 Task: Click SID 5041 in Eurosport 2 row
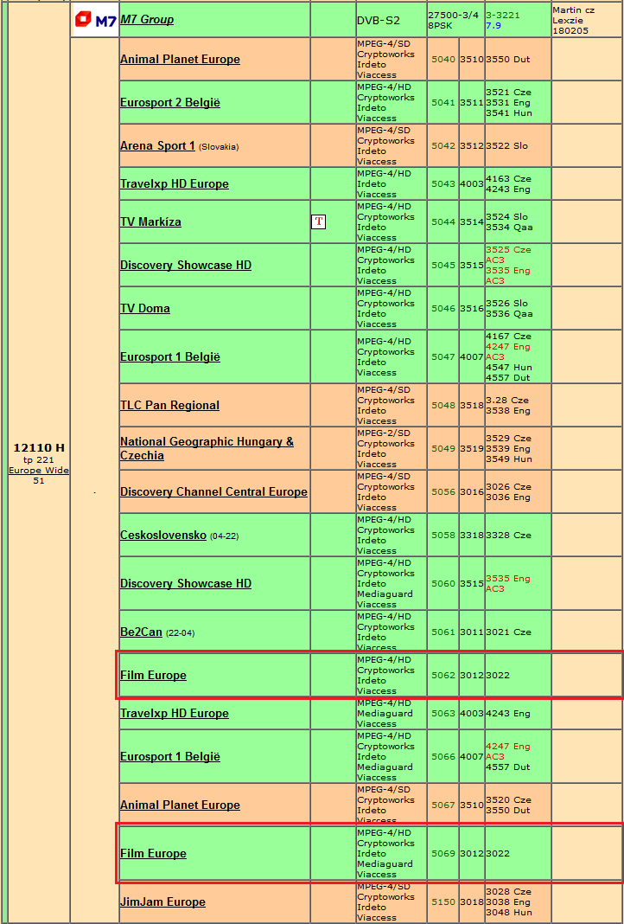point(443,103)
